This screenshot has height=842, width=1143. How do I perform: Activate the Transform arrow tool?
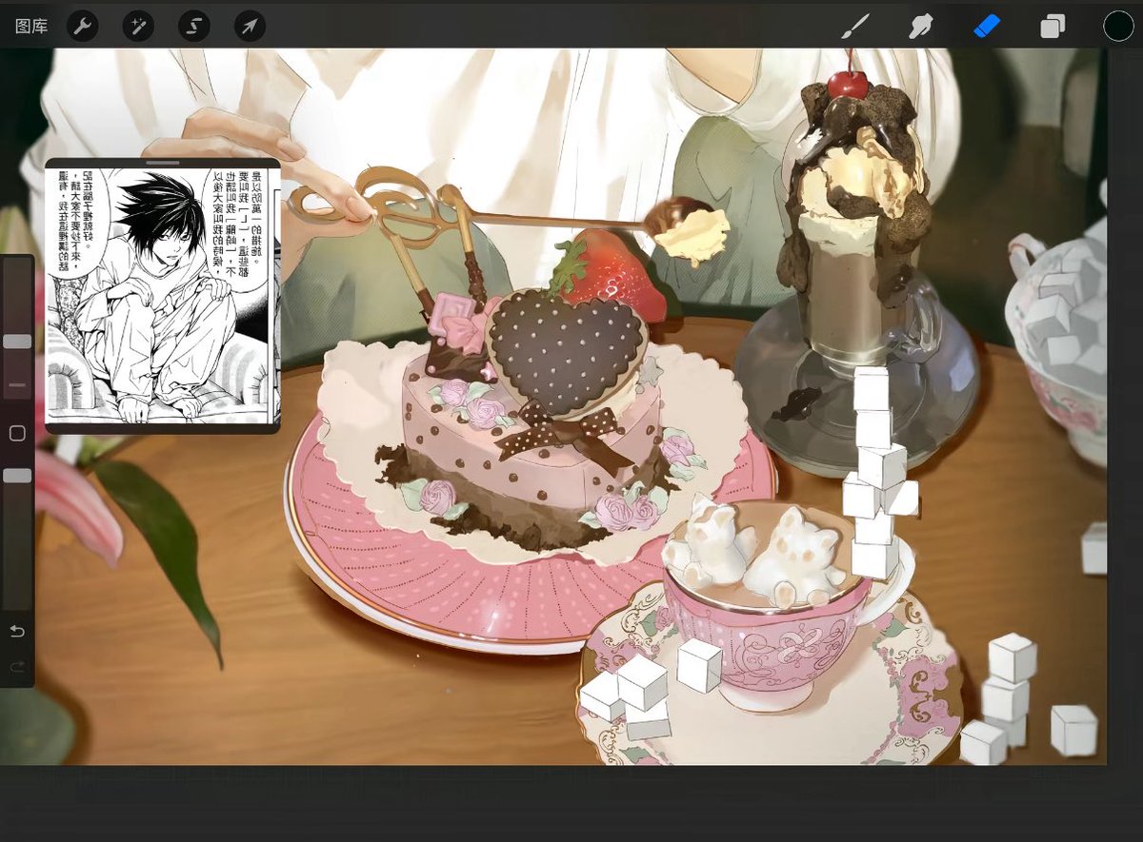(x=251, y=27)
